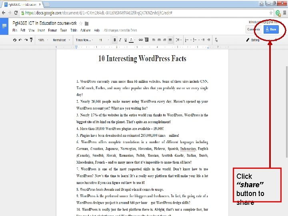Bookmark this page with the star icon
Screen dimensions: 288x216
pyautogui.click(x=271, y=13)
